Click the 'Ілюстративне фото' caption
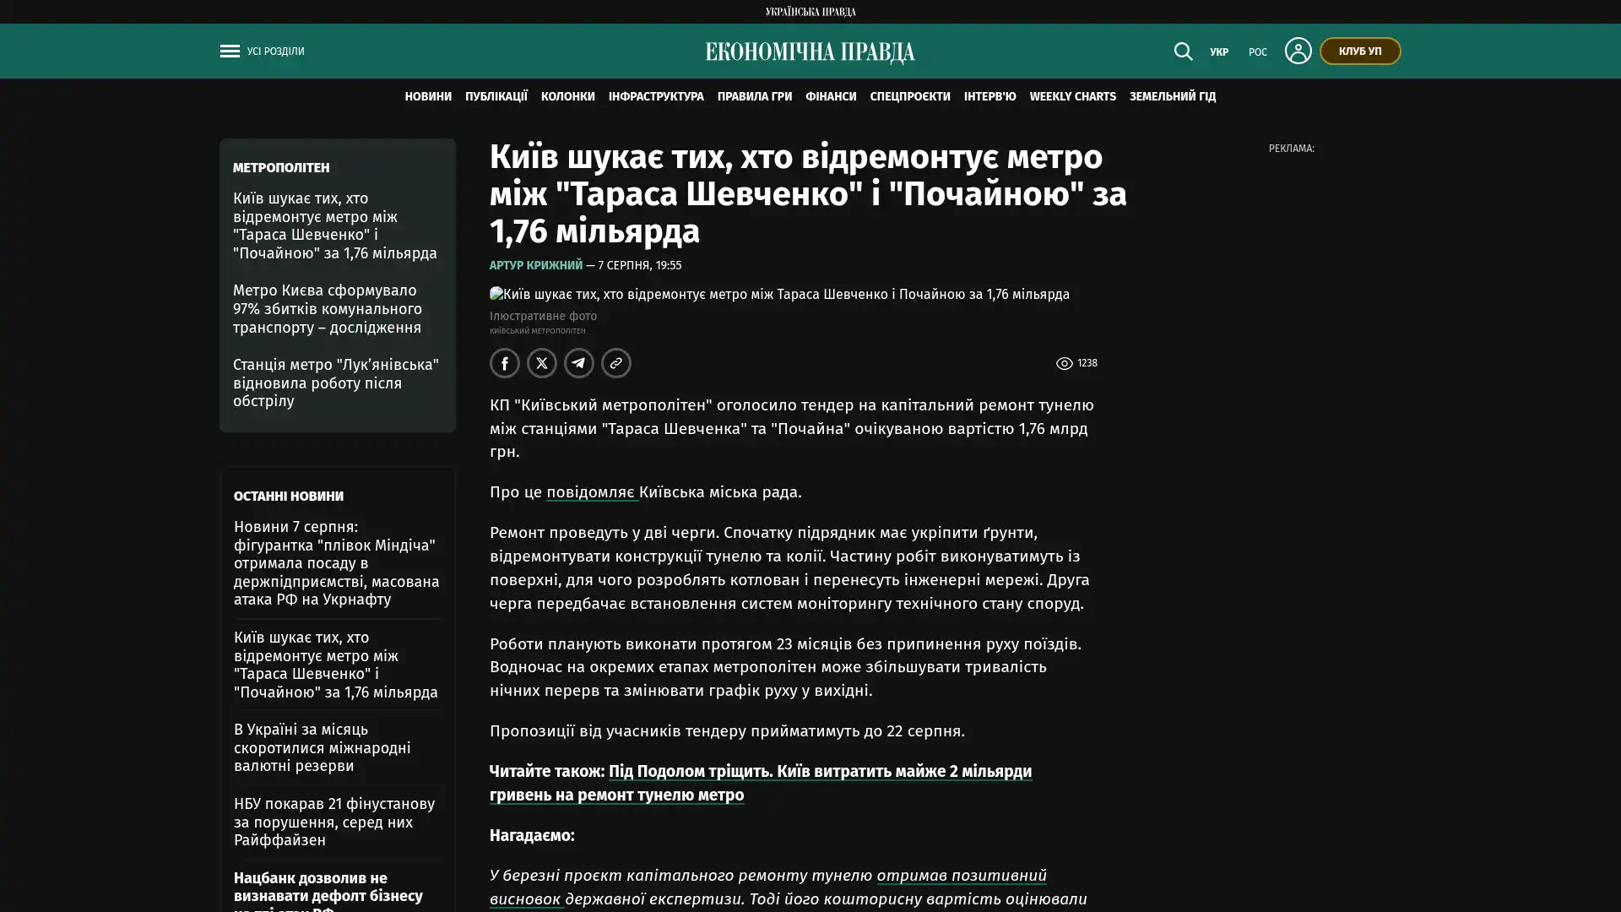 [x=543, y=316]
